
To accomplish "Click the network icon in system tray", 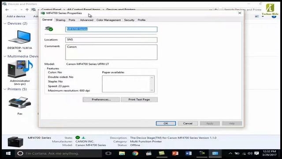I will (x=244, y=153).
